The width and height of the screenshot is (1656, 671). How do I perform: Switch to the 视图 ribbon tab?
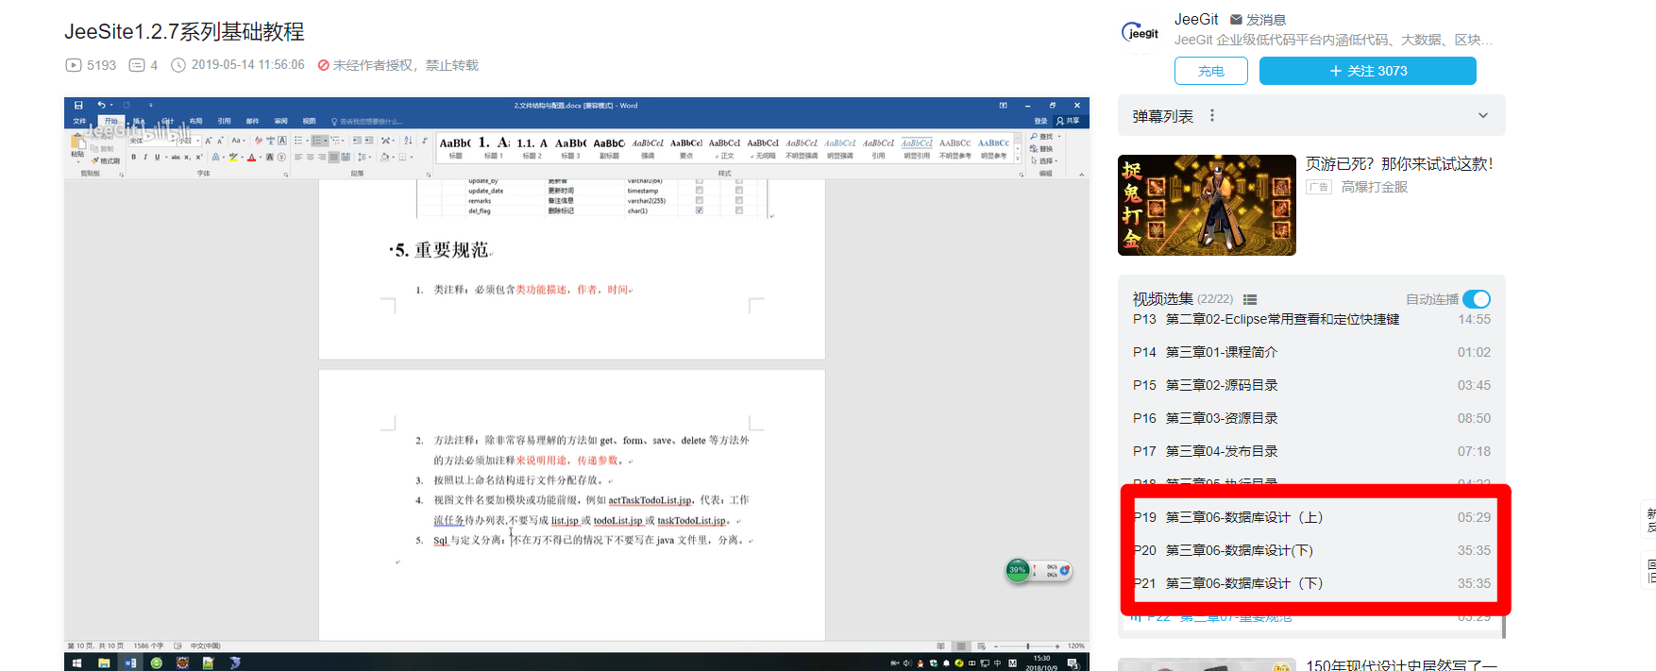coord(309,121)
